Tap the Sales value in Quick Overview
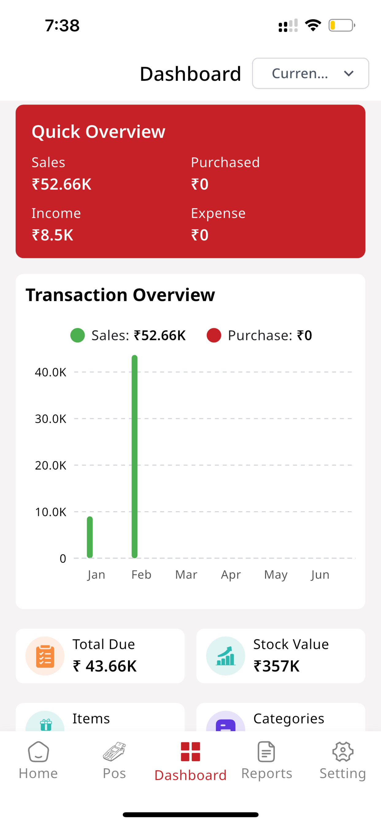381x825 pixels. click(x=61, y=184)
